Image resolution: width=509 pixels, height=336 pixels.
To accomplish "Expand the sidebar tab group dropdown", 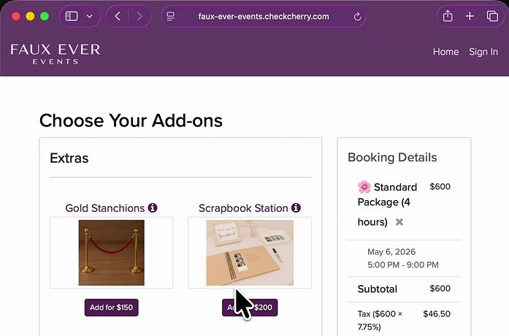I will [89, 16].
